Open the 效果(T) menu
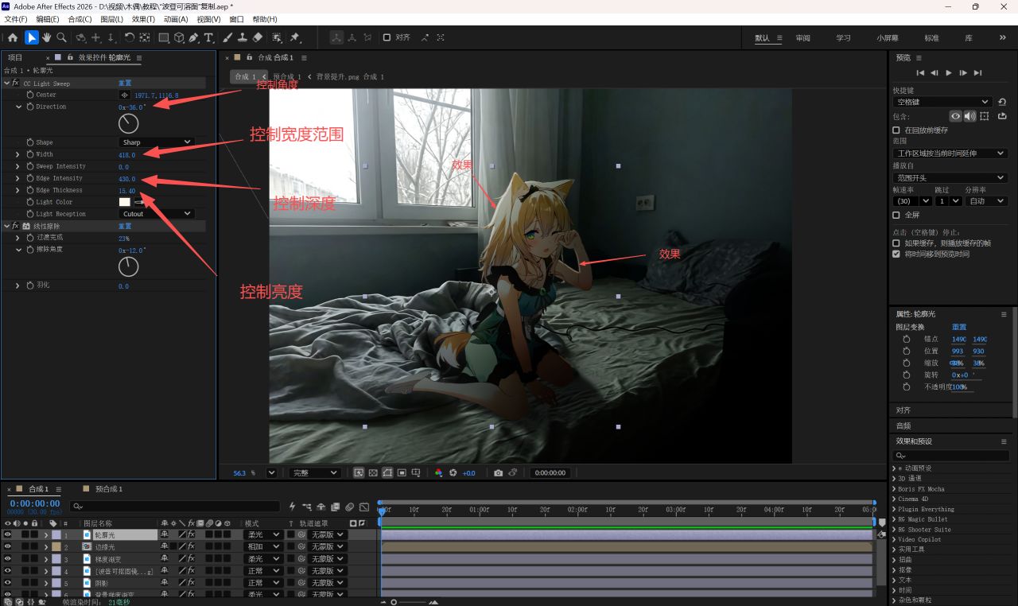Screen dimensions: 1018x606 pos(144,19)
